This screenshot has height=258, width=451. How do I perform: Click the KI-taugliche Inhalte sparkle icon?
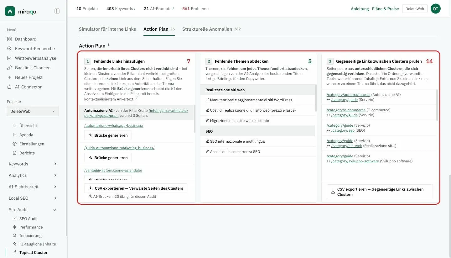(x=14, y=244)
